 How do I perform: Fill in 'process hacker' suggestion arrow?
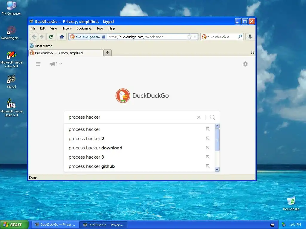coord(207,129)
